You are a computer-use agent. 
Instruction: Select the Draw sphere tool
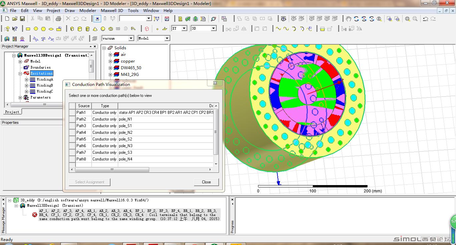tap(103, 29)
